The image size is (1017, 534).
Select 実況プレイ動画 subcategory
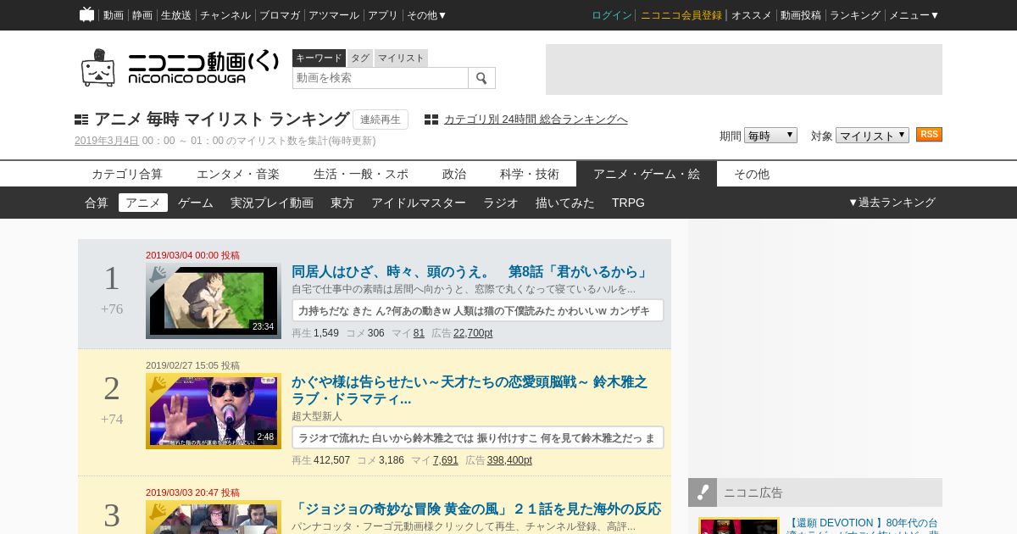(x=272, y=203)
